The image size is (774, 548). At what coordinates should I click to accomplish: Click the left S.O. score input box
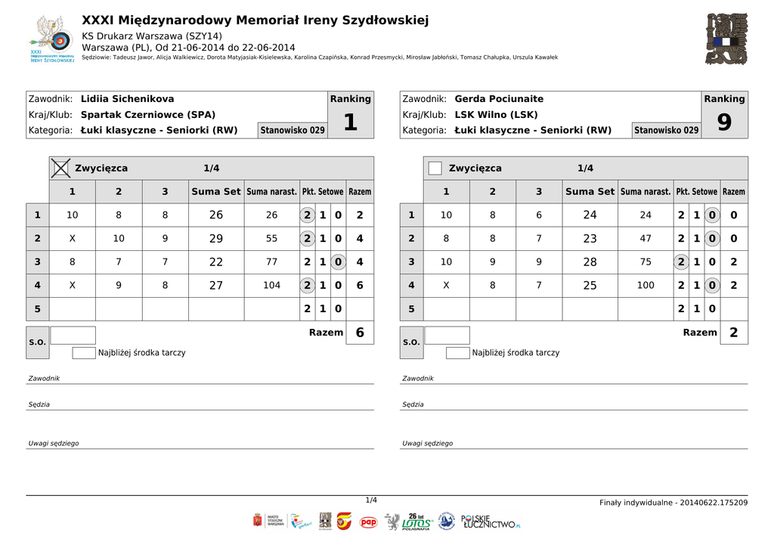73,336
